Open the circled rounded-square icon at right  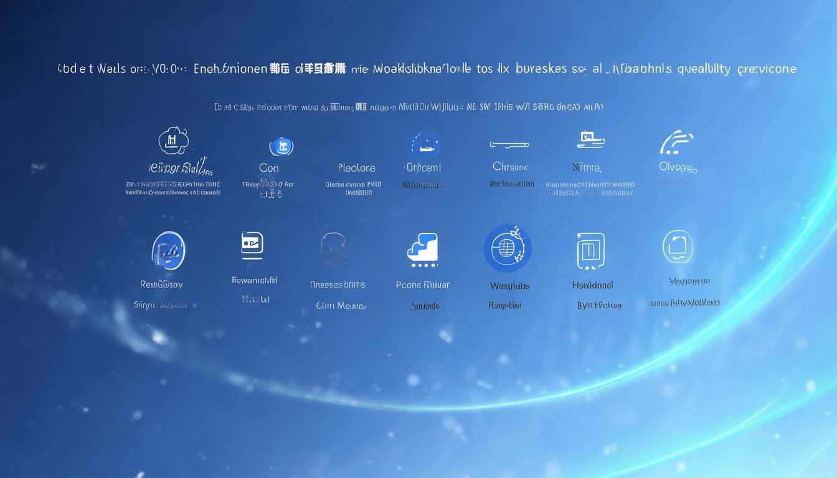(678, 246)
